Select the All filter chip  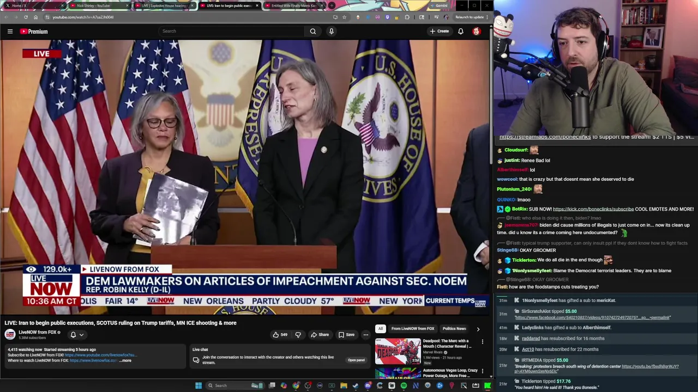[x=380, y=328]
